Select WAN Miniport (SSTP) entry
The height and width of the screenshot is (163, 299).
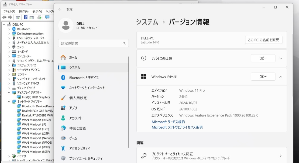[36, 152]
